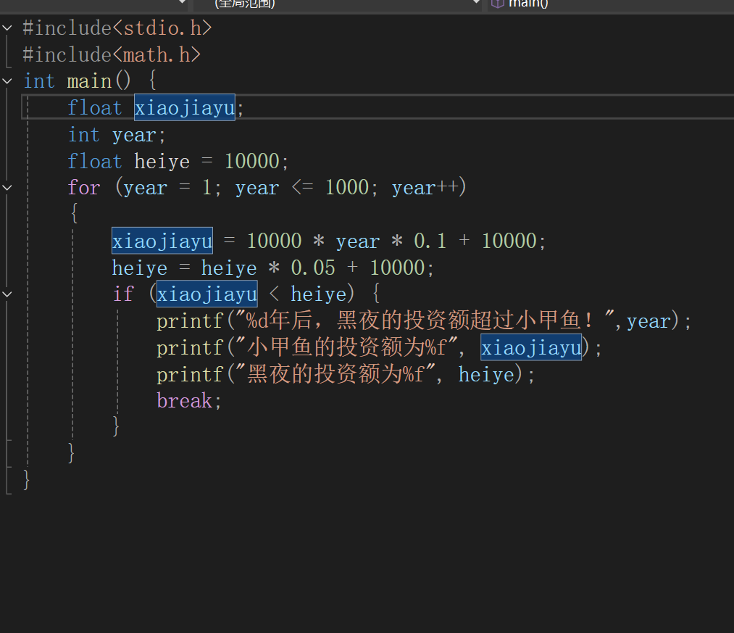Click the string '%d年后，黑夜的投资额超过小甲鱼！'
The image size is (734, 633).
click(424, 321)
